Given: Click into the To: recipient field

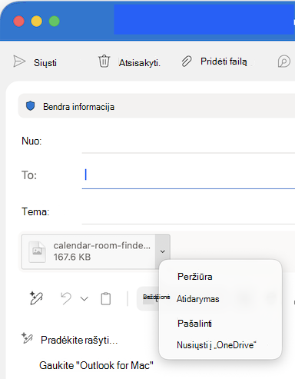Looking at the screenshot, I should [x=188, y=175].
